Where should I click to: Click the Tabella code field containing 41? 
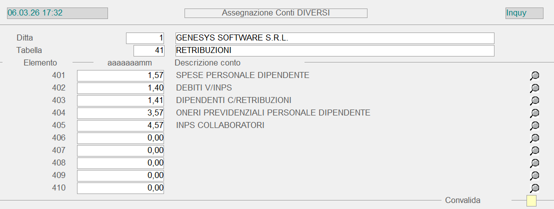click(x=148, y=50)
